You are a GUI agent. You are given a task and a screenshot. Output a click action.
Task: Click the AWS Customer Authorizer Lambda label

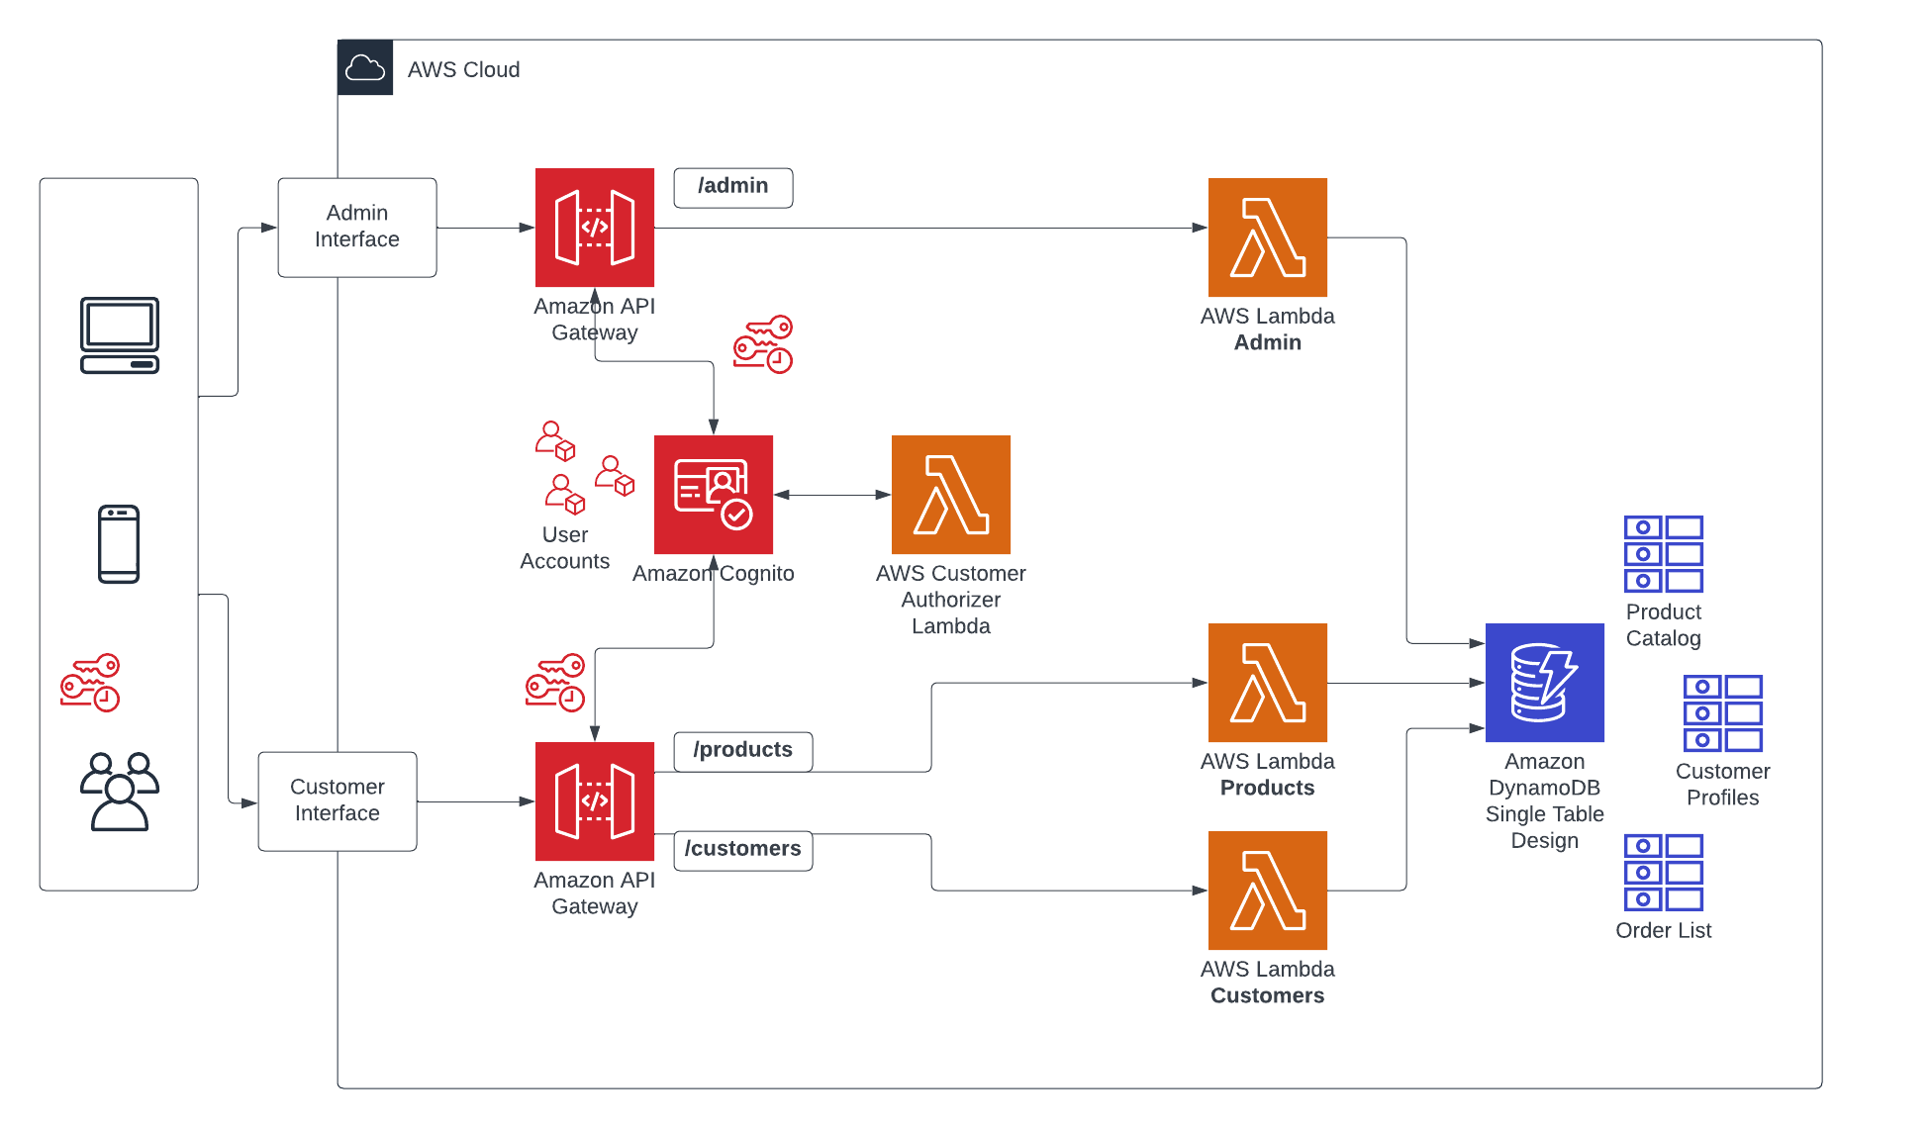point(951,600)
